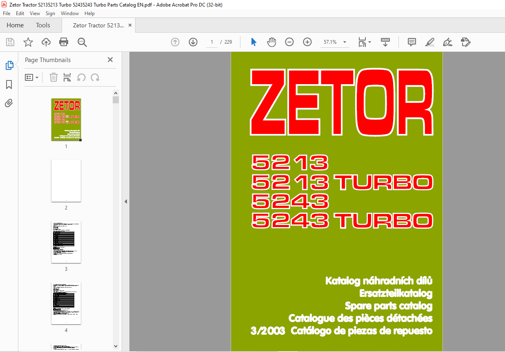Open the File menu
The width and height of the screenshot is (505, 352).
[x=7, y=13]
